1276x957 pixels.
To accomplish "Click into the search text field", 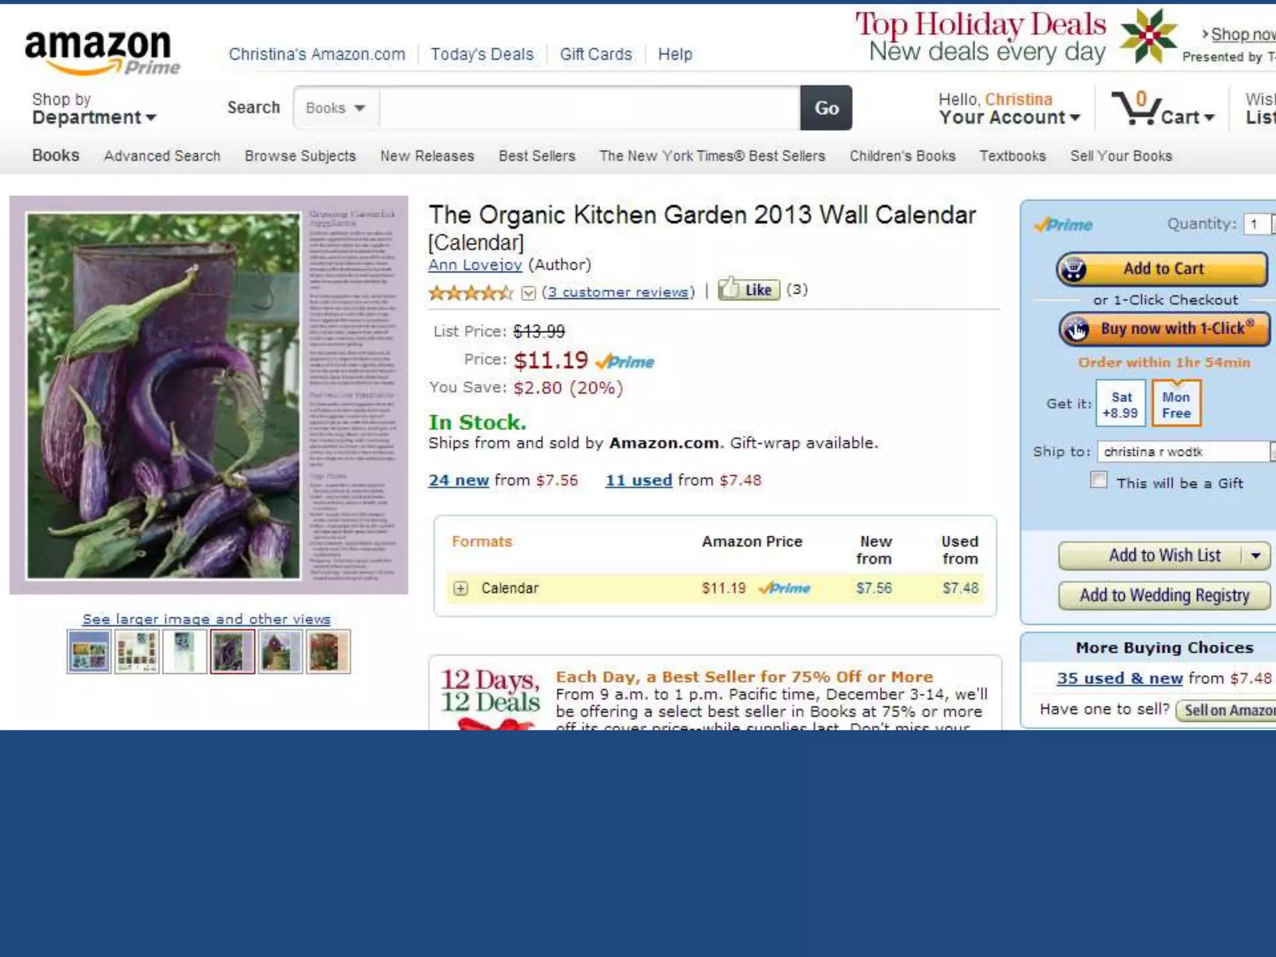I will click(x=589, y=108).
